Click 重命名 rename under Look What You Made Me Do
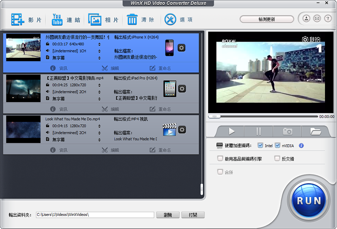The height and width of the screenshot is (229, 337). (x=160, y=150)
